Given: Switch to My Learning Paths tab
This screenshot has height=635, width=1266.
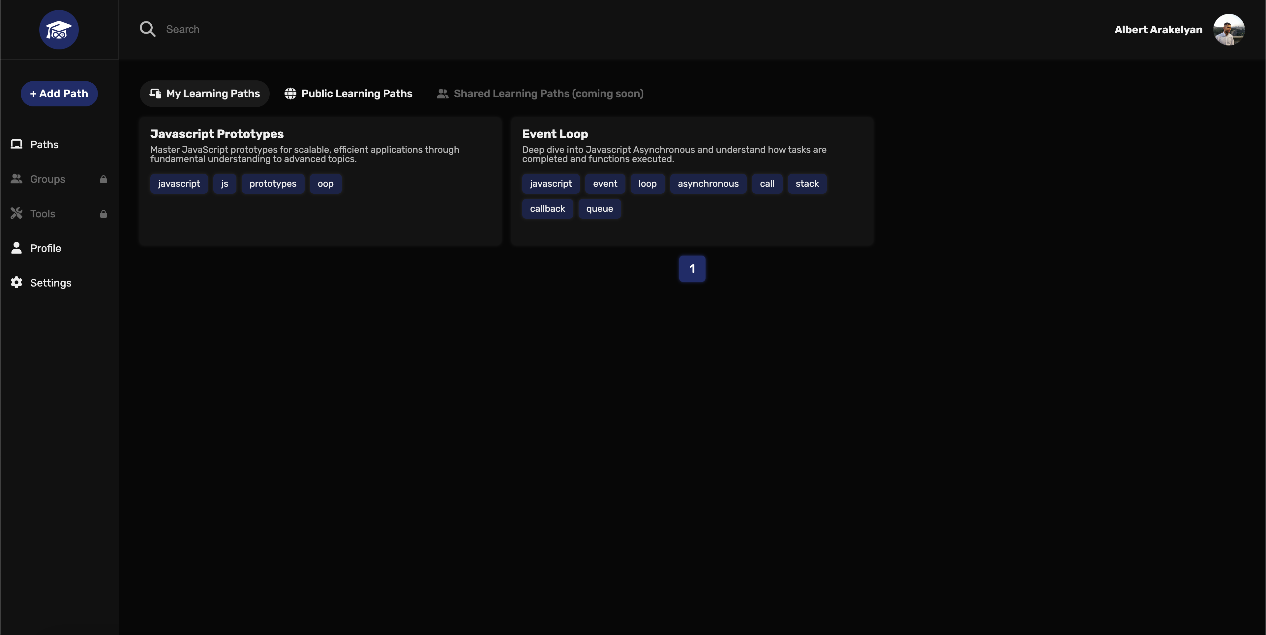Looking at the screenshot, I should coord(204,93).
